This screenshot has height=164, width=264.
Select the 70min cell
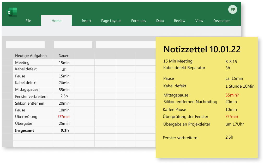(64, 83)
